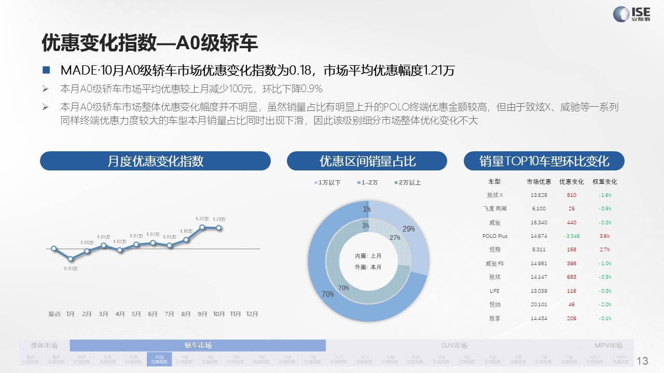Click the 车型 column header

point(494,182)
